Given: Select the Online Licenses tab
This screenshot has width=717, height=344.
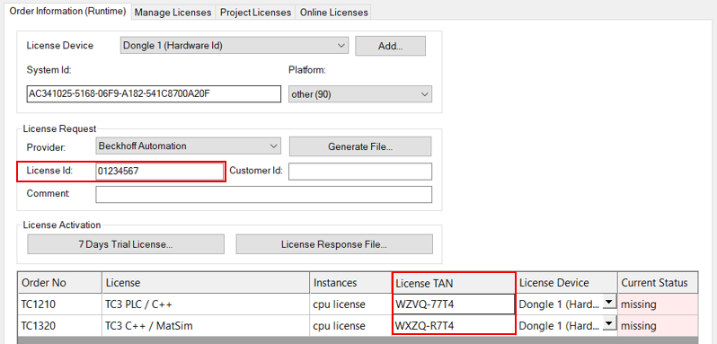Looking at the screenshot, I should coord(333,13).
